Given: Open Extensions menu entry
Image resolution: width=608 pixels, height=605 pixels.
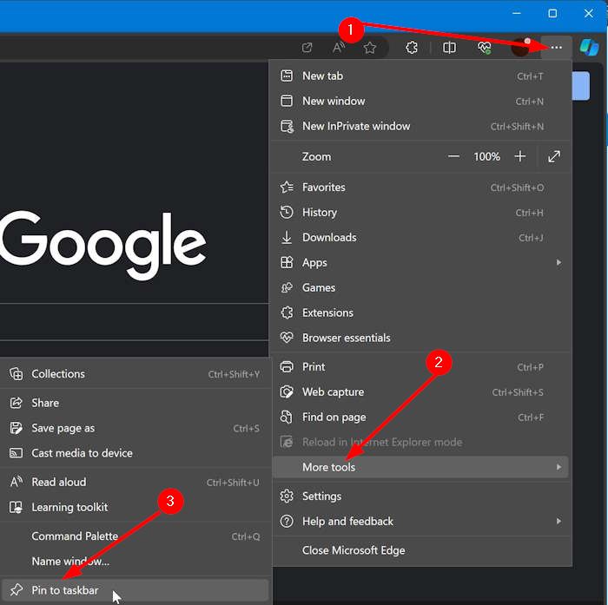Looking at the screenshot, I should point(420,312).
